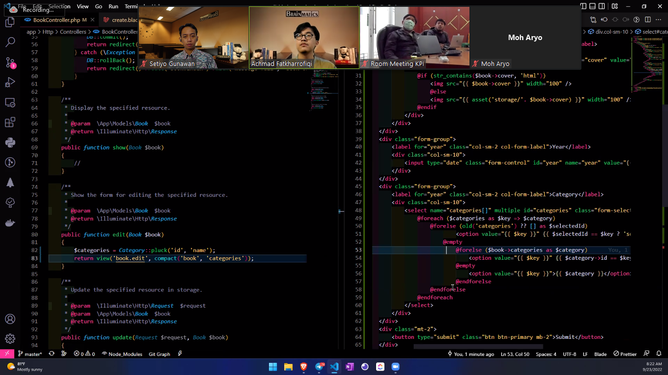Open the Python extension panel icon
This screenshot has width=668, height=375.
tap(10, 143)
